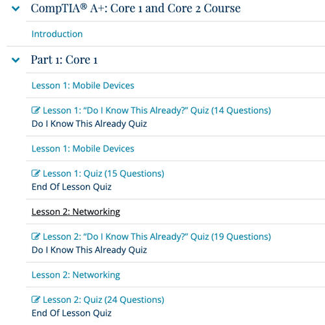Click quiz icon beside Lesson 2 19 Questions

point(36,236)
